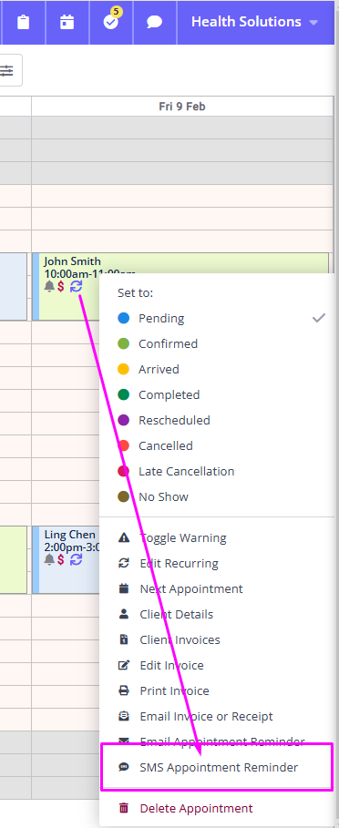Click dollar sign icon on Ling Chen appointment
The image size is (339, 828).
(x=61, y=559)
